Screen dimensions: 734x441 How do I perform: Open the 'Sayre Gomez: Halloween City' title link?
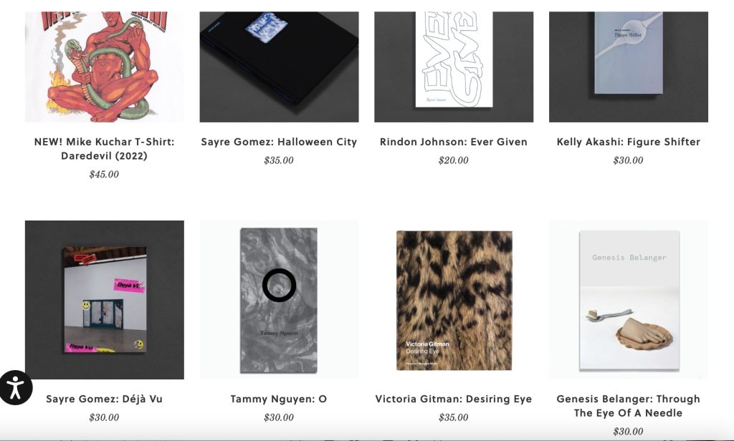pos(279,142)
